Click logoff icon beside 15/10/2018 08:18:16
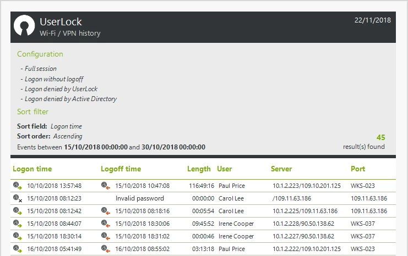 click(105, 212)
